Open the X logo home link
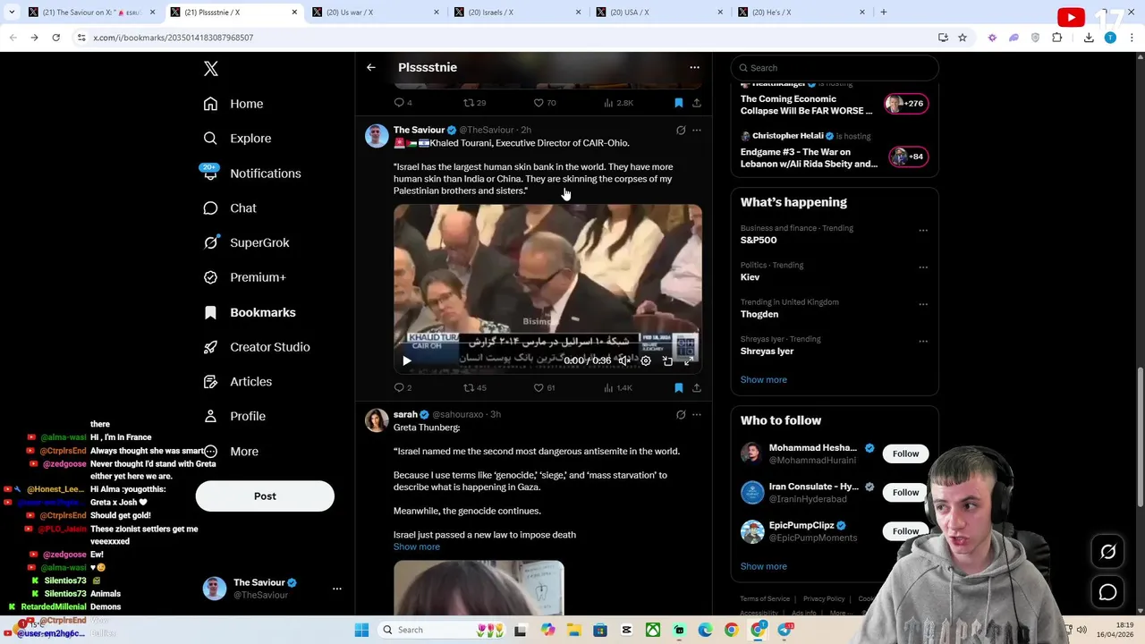This screenshot has height=644, width=1145. [x=211, y=68]
